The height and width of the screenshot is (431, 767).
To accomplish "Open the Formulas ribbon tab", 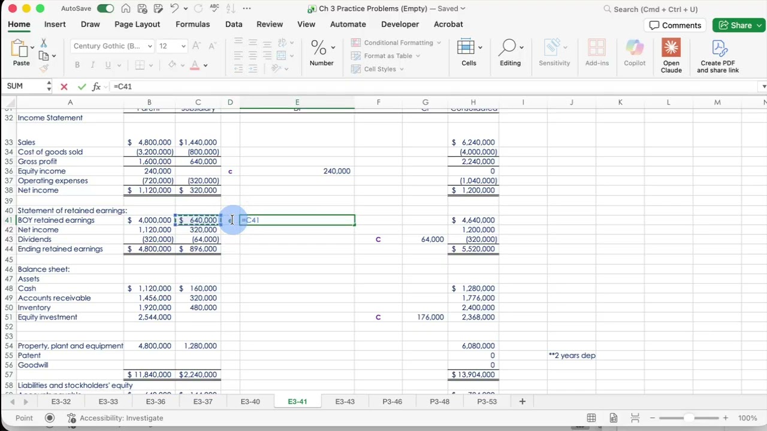I will point(192,25).
